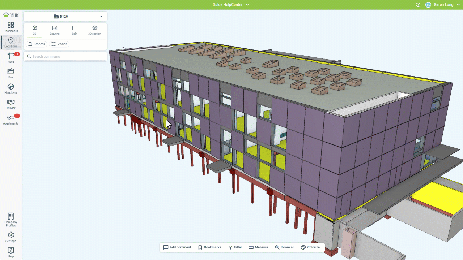
Task: Toggle Rooms display on
Action: click(x=37, y=44)
